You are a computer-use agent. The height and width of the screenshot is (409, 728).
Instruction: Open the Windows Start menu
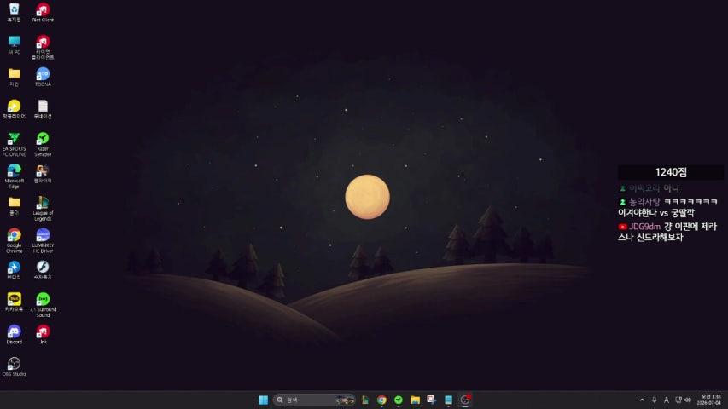click(263, 400)
